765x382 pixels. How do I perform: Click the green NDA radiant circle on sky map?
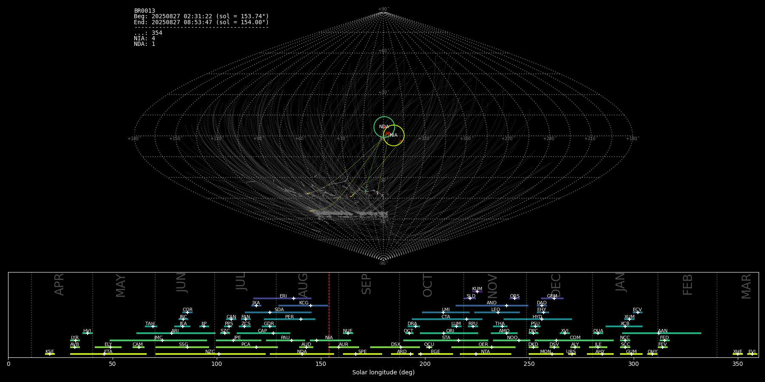click(x=384, y=127)
